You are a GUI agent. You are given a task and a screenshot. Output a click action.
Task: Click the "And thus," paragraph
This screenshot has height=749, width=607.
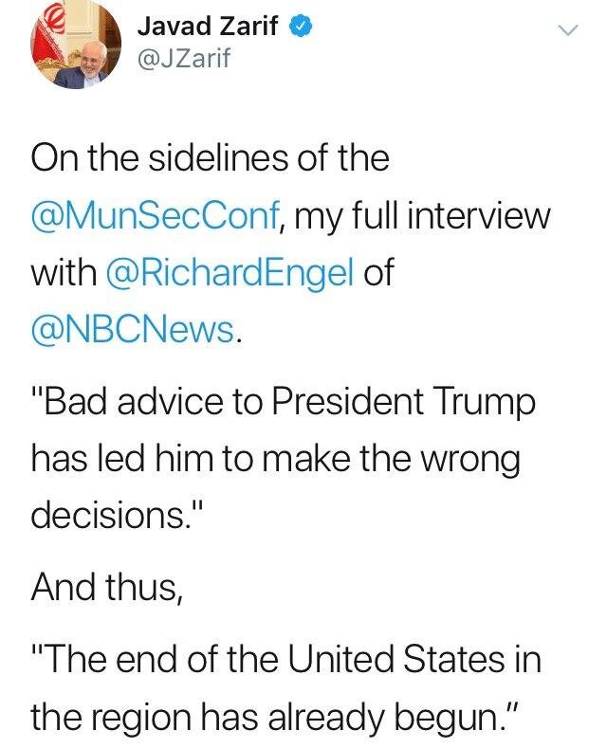[x=107, y=587]
